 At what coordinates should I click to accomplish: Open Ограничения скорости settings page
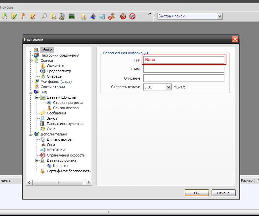(x=66, y=155)
